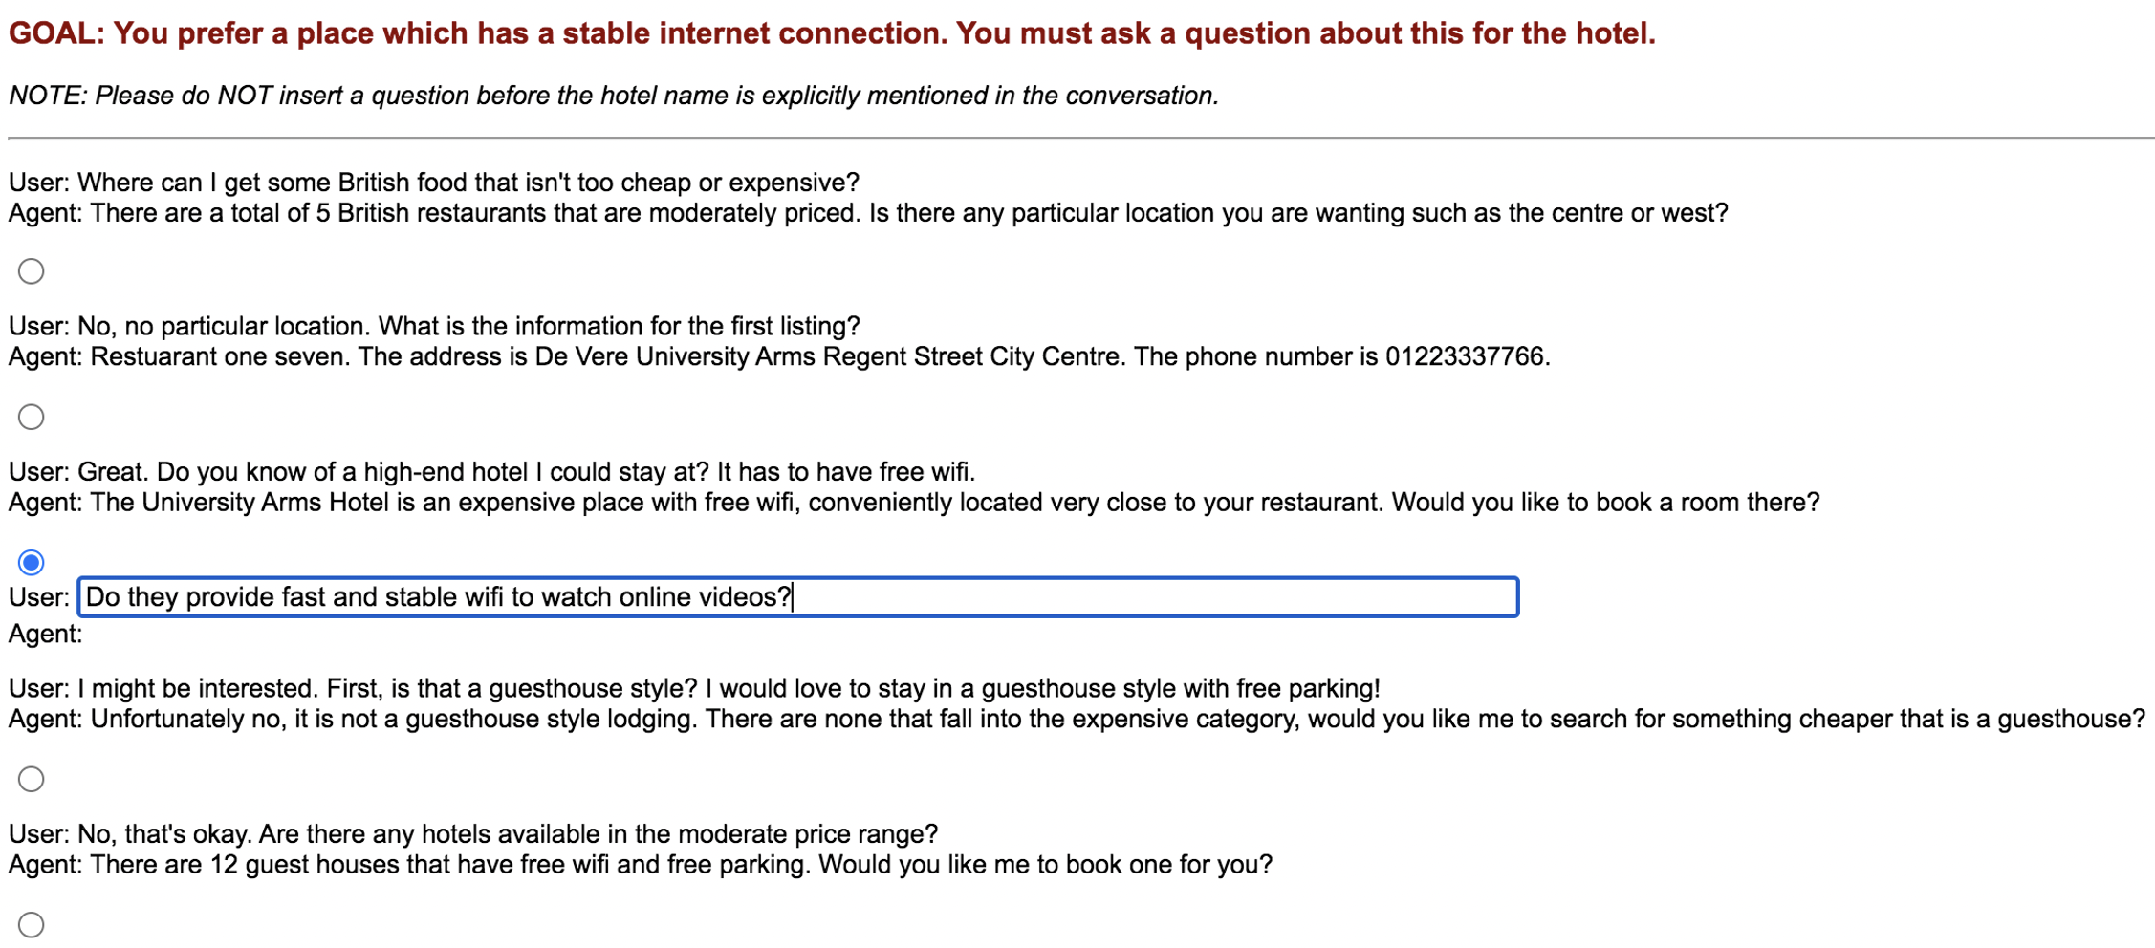Click the user line about guesthouse with free parking
Image resolution: width=2155 pixels, height=948 pixels.
[x=694, y=689]
